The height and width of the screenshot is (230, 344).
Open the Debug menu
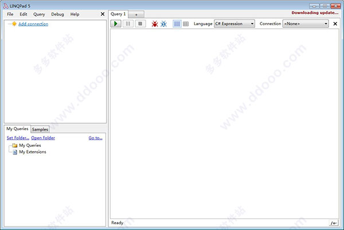57,14
